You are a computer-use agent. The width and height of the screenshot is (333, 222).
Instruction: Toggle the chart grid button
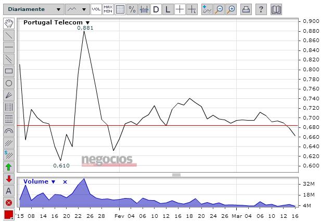[120, 9]
